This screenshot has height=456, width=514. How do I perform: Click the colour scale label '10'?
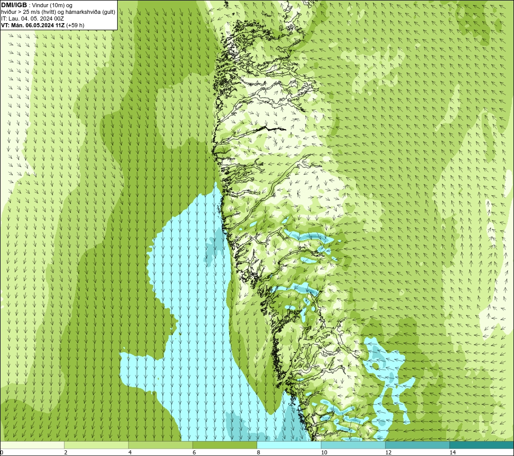point(324,452)
